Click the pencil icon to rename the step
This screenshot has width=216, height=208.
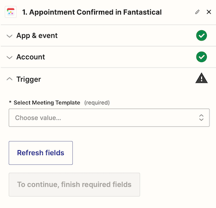[197, 12]
